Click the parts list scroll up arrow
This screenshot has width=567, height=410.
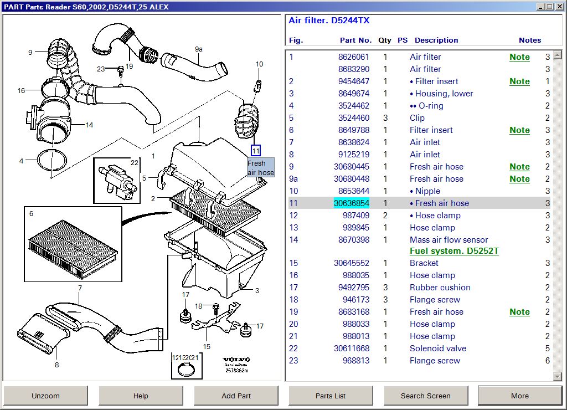(558, 55)
